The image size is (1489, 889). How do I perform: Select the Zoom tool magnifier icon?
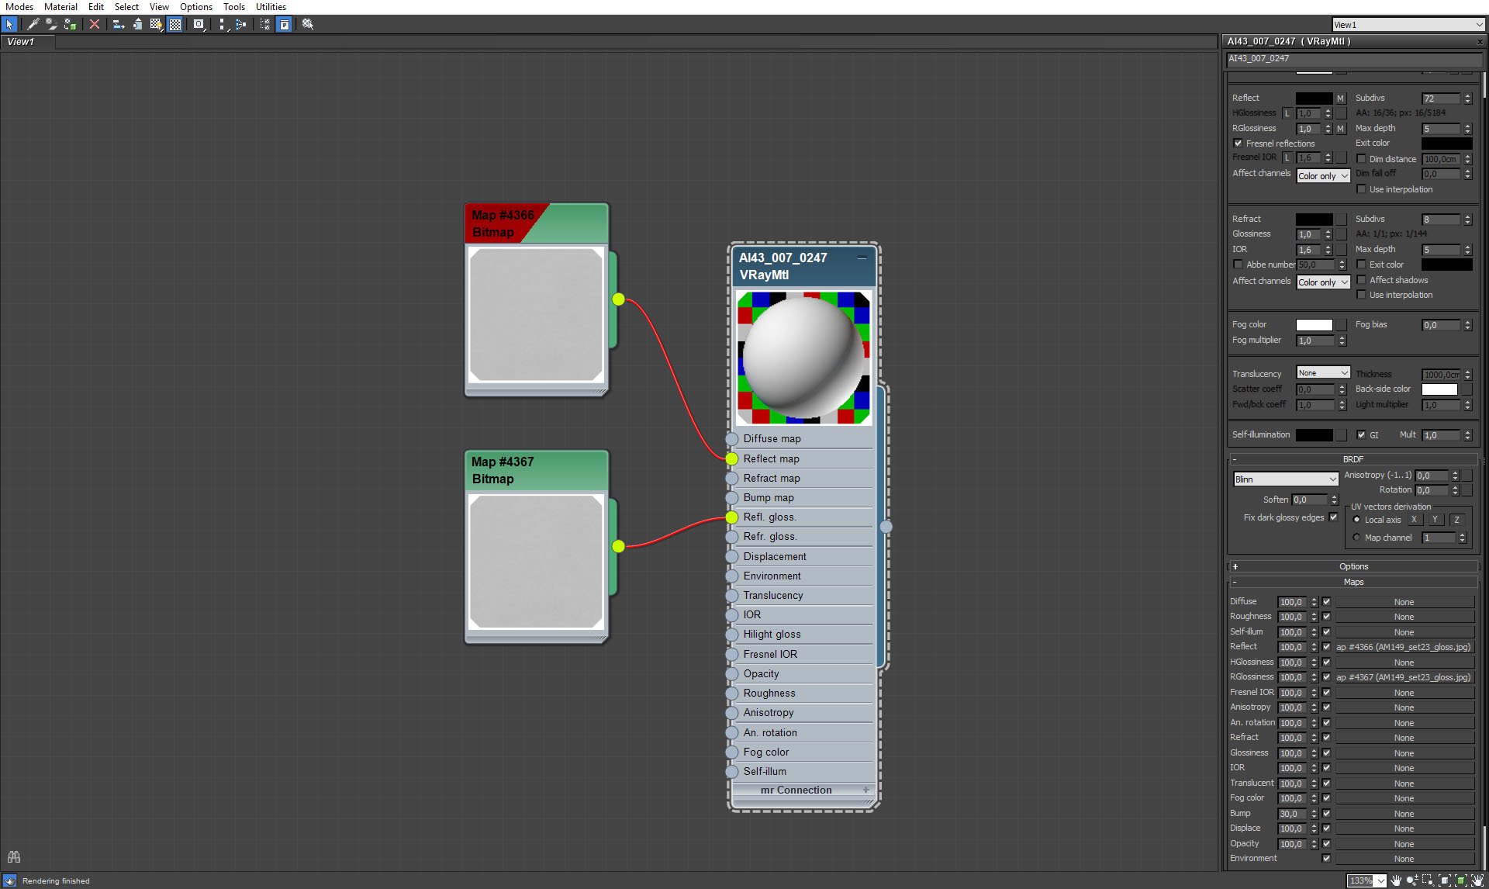click(x=1411, y=880)
